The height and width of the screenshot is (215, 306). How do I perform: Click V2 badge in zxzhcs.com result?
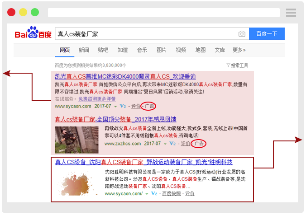(x=172, y=144)
